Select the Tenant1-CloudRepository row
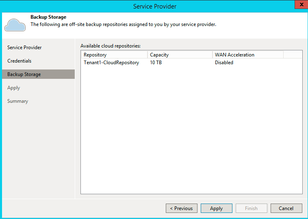This screenshot has width=308, height=219. [191, 63]
